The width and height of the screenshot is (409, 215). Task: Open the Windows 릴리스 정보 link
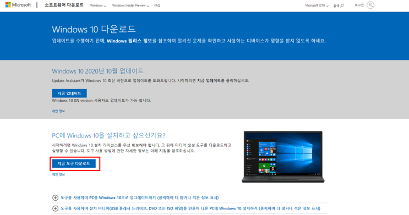(129, 41)
